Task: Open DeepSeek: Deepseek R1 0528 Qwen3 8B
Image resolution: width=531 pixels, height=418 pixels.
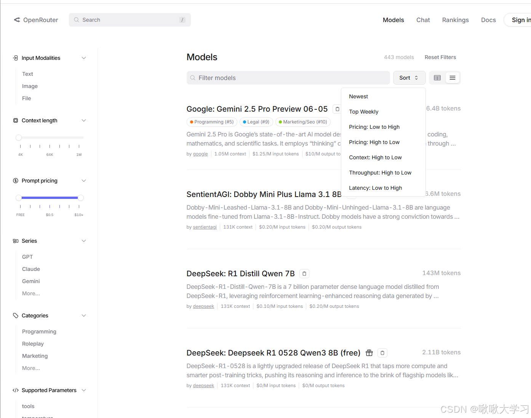Action: point(273,353)
